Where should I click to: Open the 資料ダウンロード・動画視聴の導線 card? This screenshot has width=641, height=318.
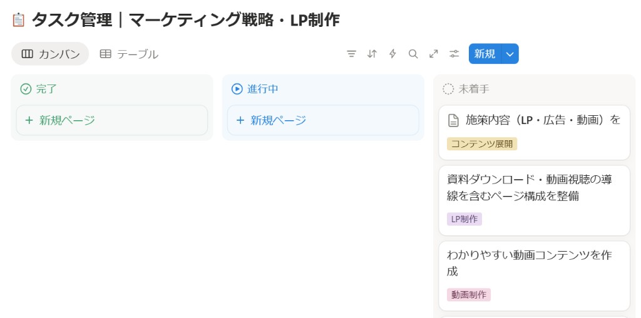click(x=535, y=200)
